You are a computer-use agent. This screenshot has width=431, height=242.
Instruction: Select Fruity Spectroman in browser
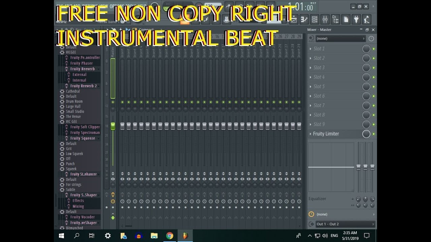[x=85, y=133]
